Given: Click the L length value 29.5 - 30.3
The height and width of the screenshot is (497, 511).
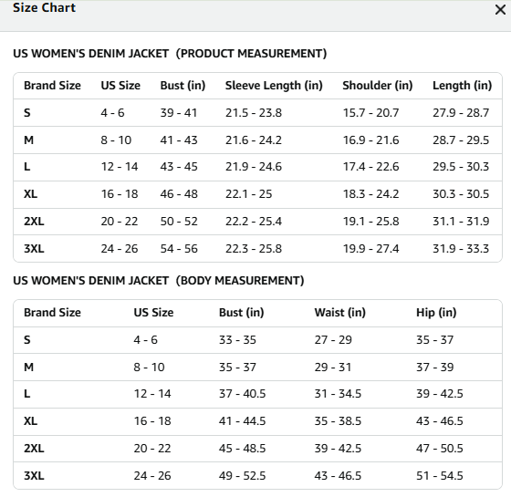Looking at the screenshot, I should (x=461, y=167).
